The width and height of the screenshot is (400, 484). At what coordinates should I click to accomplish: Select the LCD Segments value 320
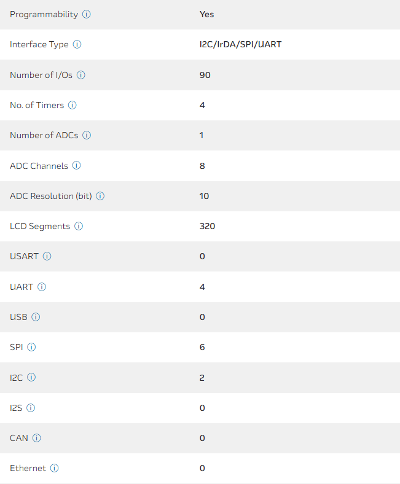(207, 226)
